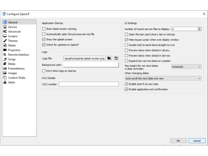Enable Don't show logo on startup
Viewport: 208px width, 156px height.
tap(44, 71)
